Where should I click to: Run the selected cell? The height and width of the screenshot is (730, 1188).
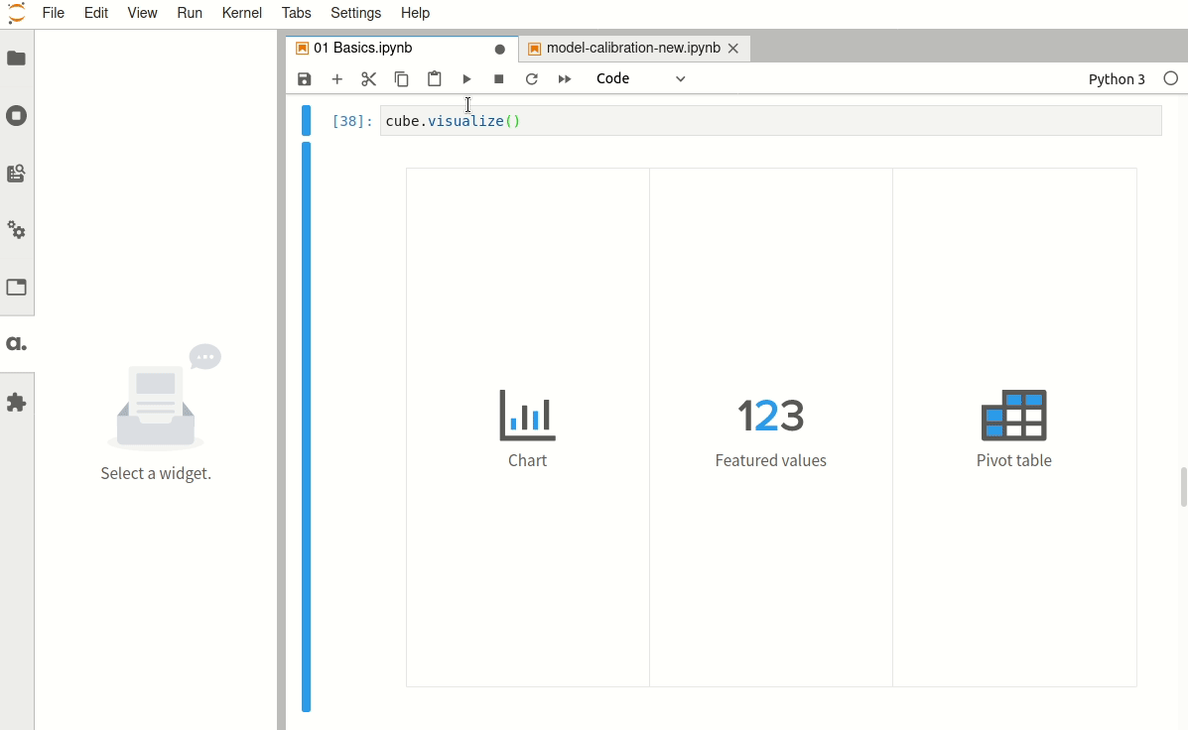(x=466, y=78)
